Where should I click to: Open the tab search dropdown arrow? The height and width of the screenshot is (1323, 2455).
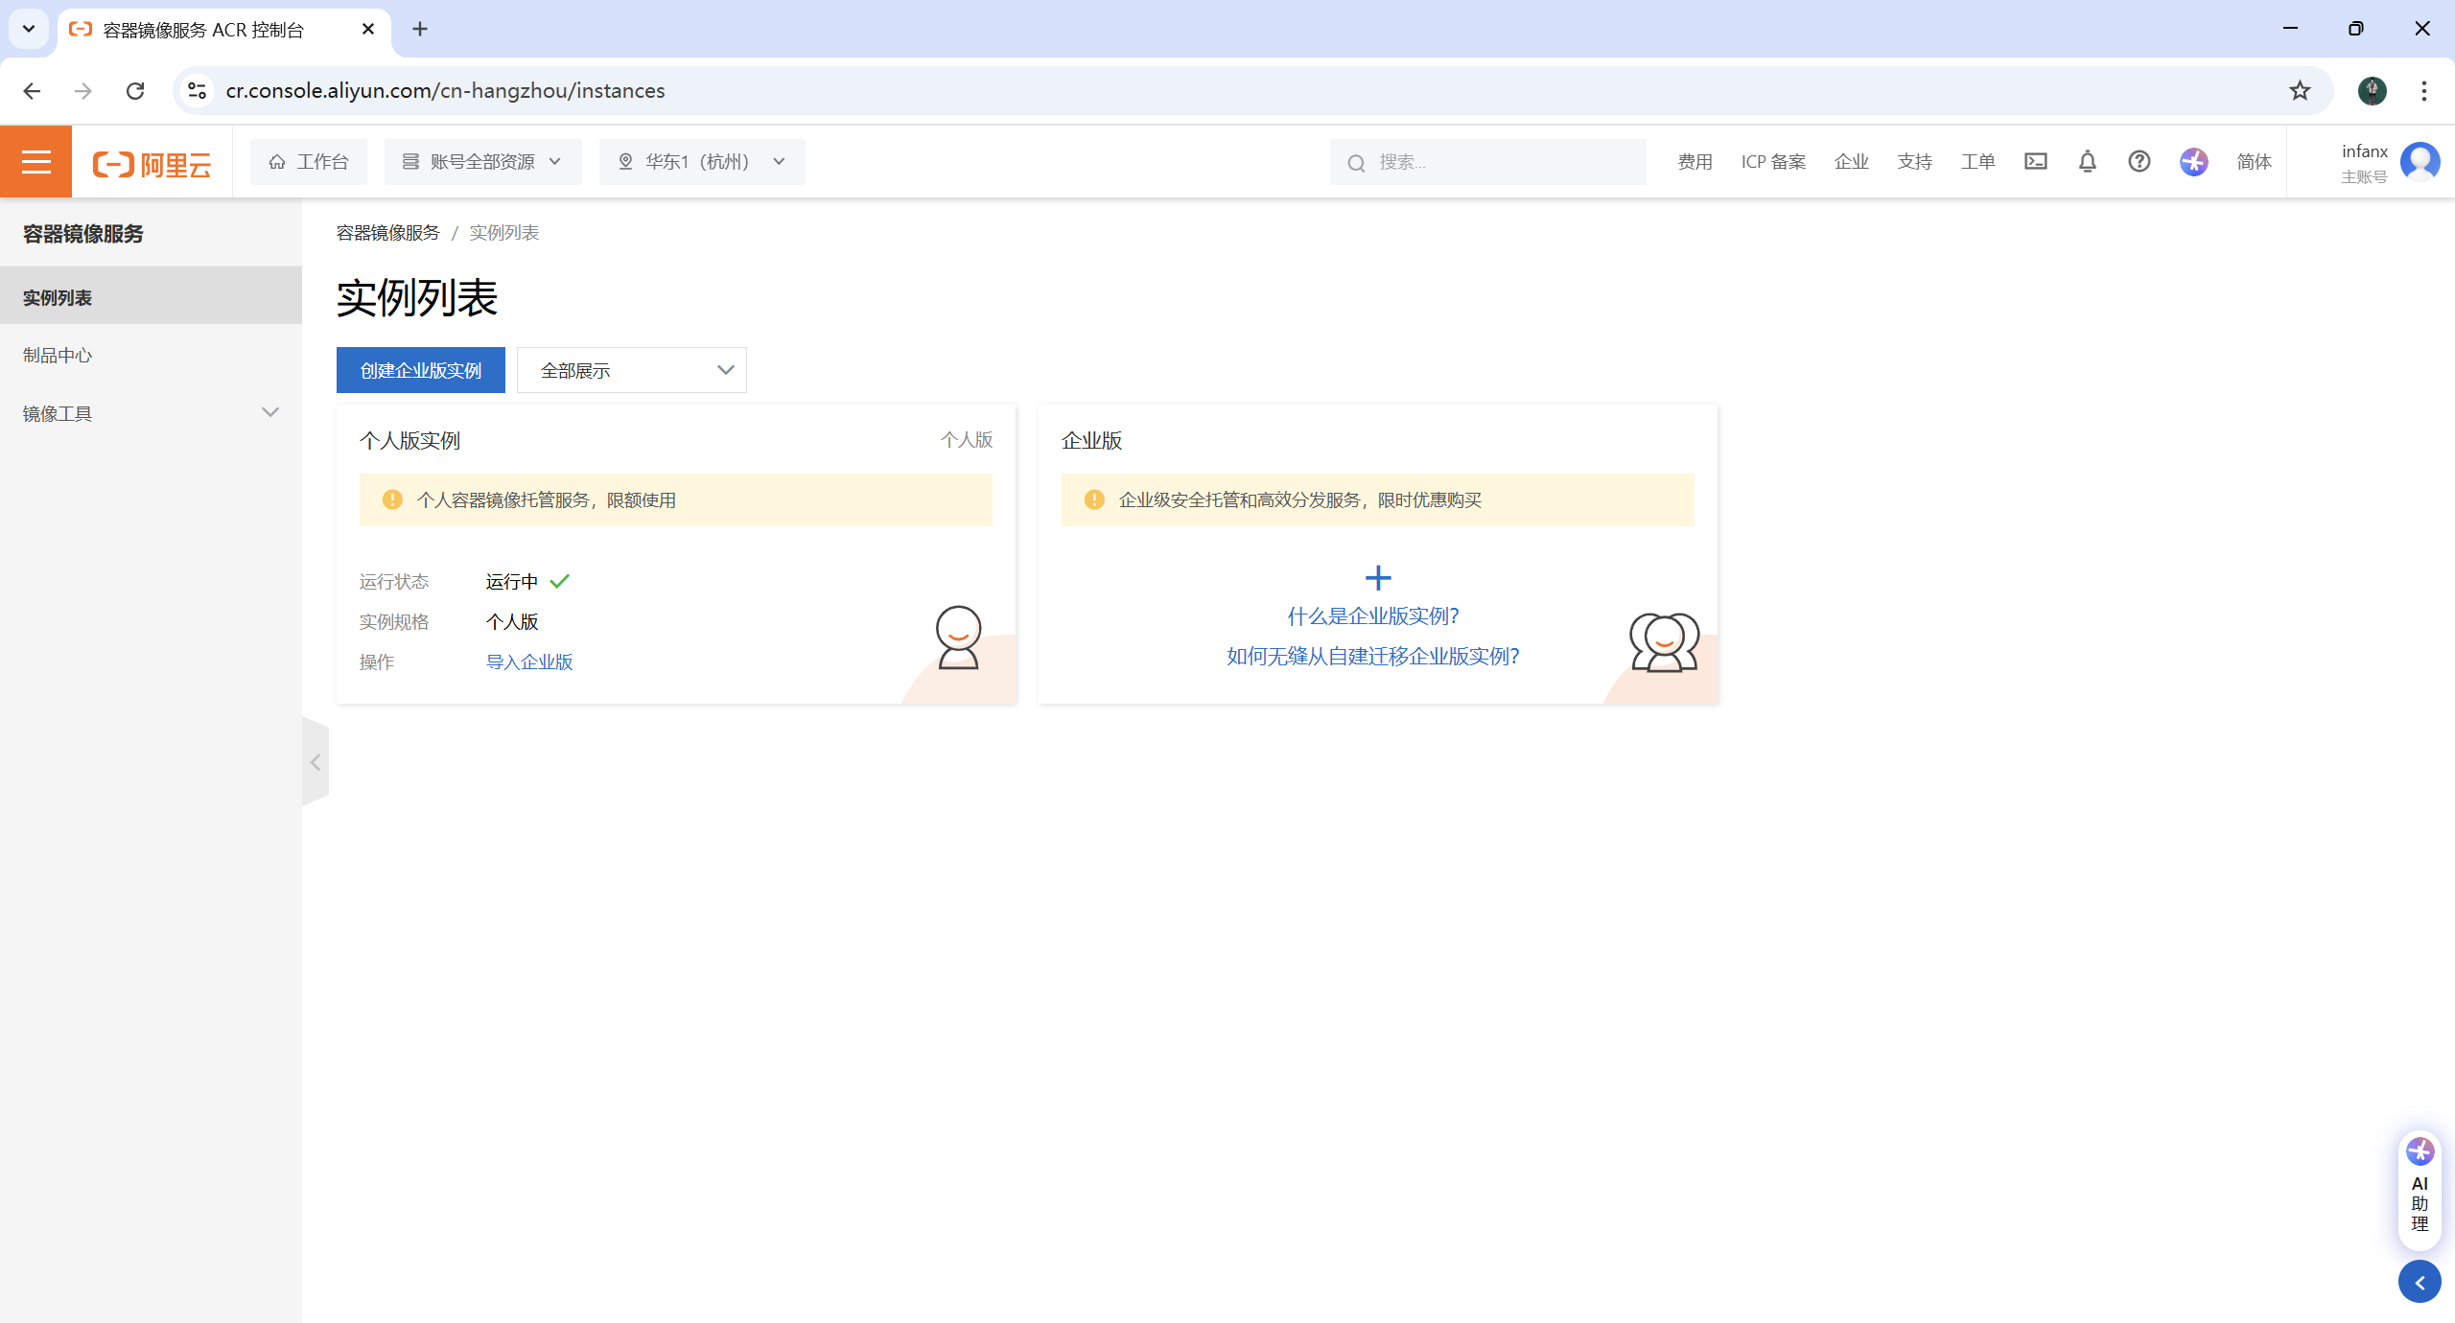coord(29,30)
